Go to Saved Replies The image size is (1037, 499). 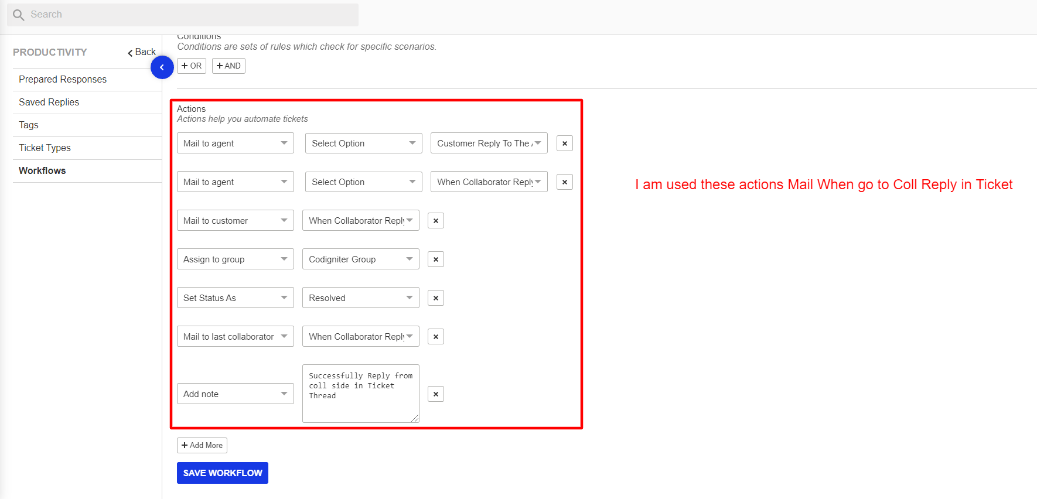pos(87,102)
